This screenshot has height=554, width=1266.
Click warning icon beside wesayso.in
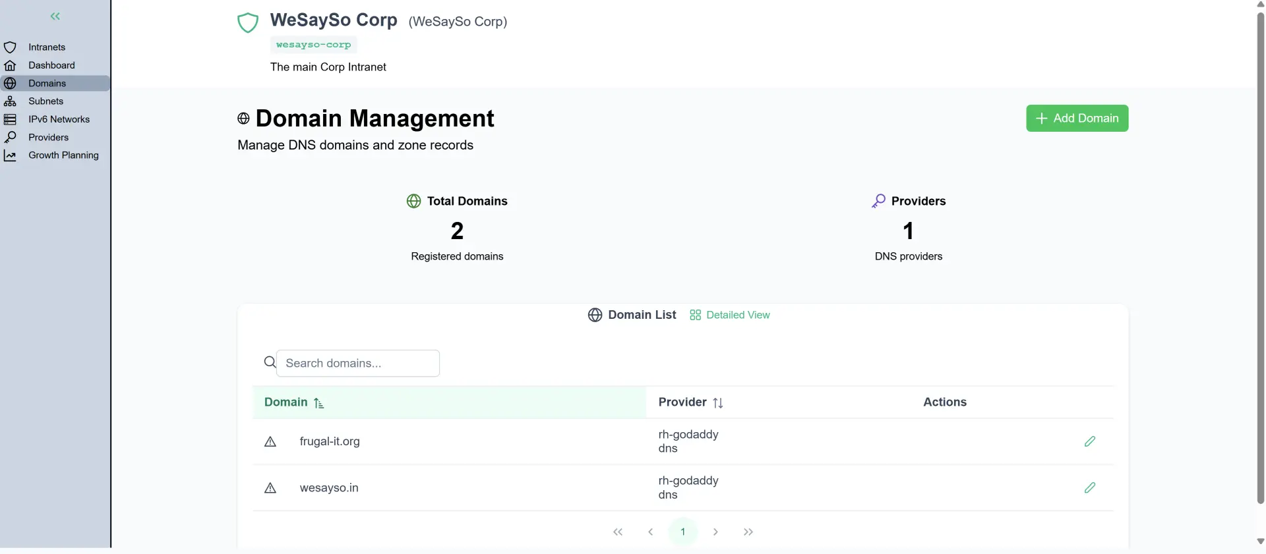[270, 488]
